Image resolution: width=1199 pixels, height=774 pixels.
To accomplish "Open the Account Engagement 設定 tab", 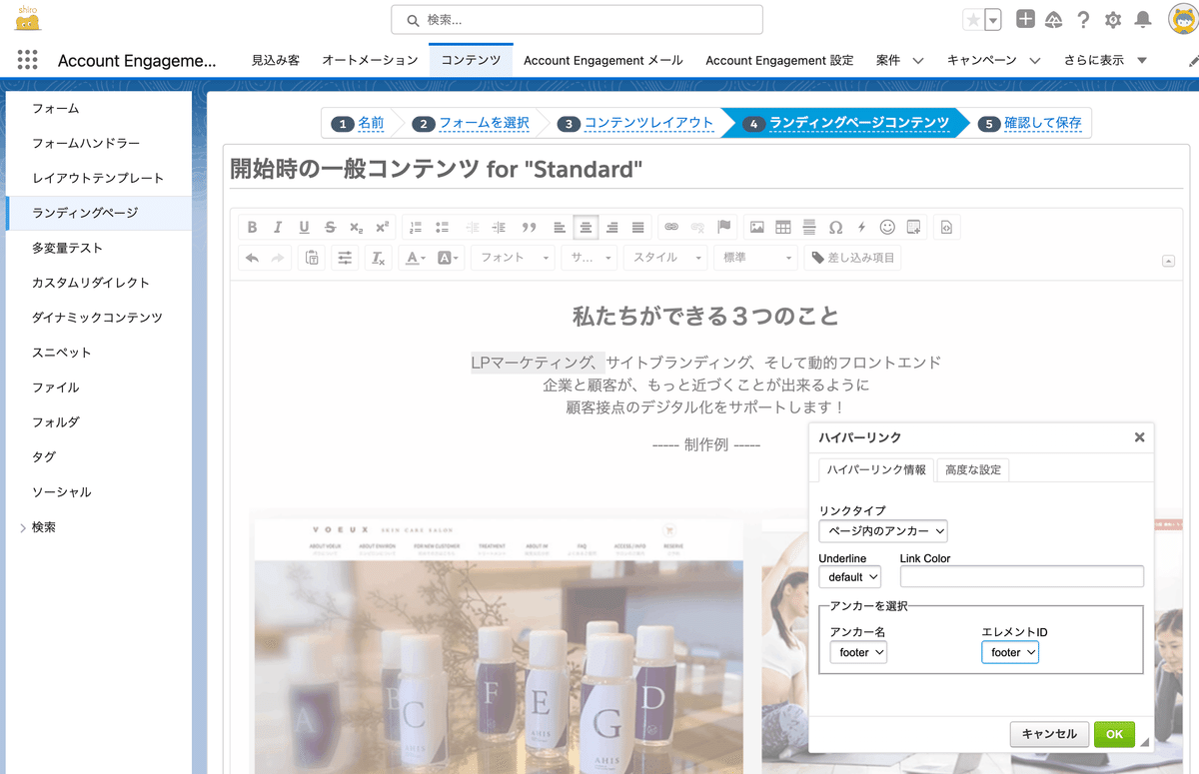I will coord(779,60).
